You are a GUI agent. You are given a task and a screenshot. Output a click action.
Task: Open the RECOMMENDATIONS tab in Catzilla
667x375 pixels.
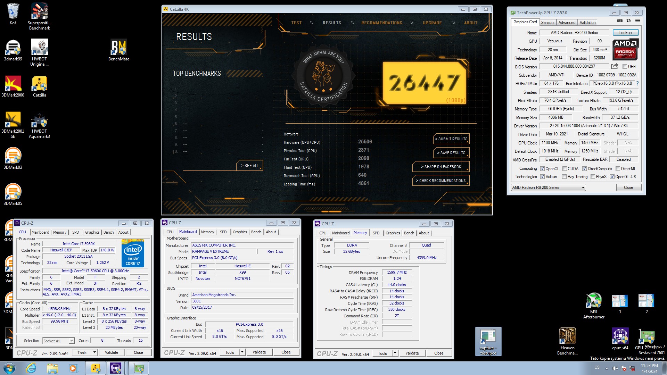coord(381,23)
